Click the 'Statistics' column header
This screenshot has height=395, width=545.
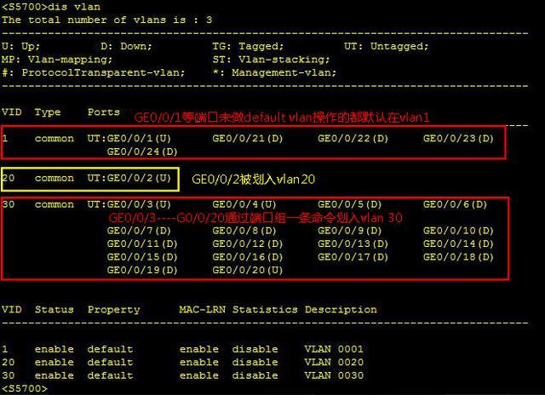(x=265, y=310)
